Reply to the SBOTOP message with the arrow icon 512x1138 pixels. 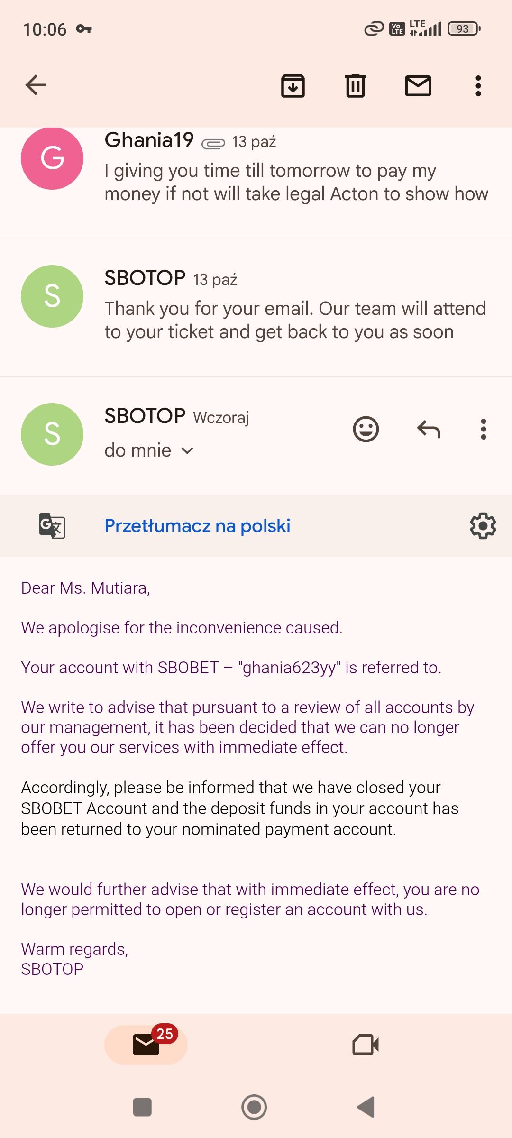[x=429, y=430]
